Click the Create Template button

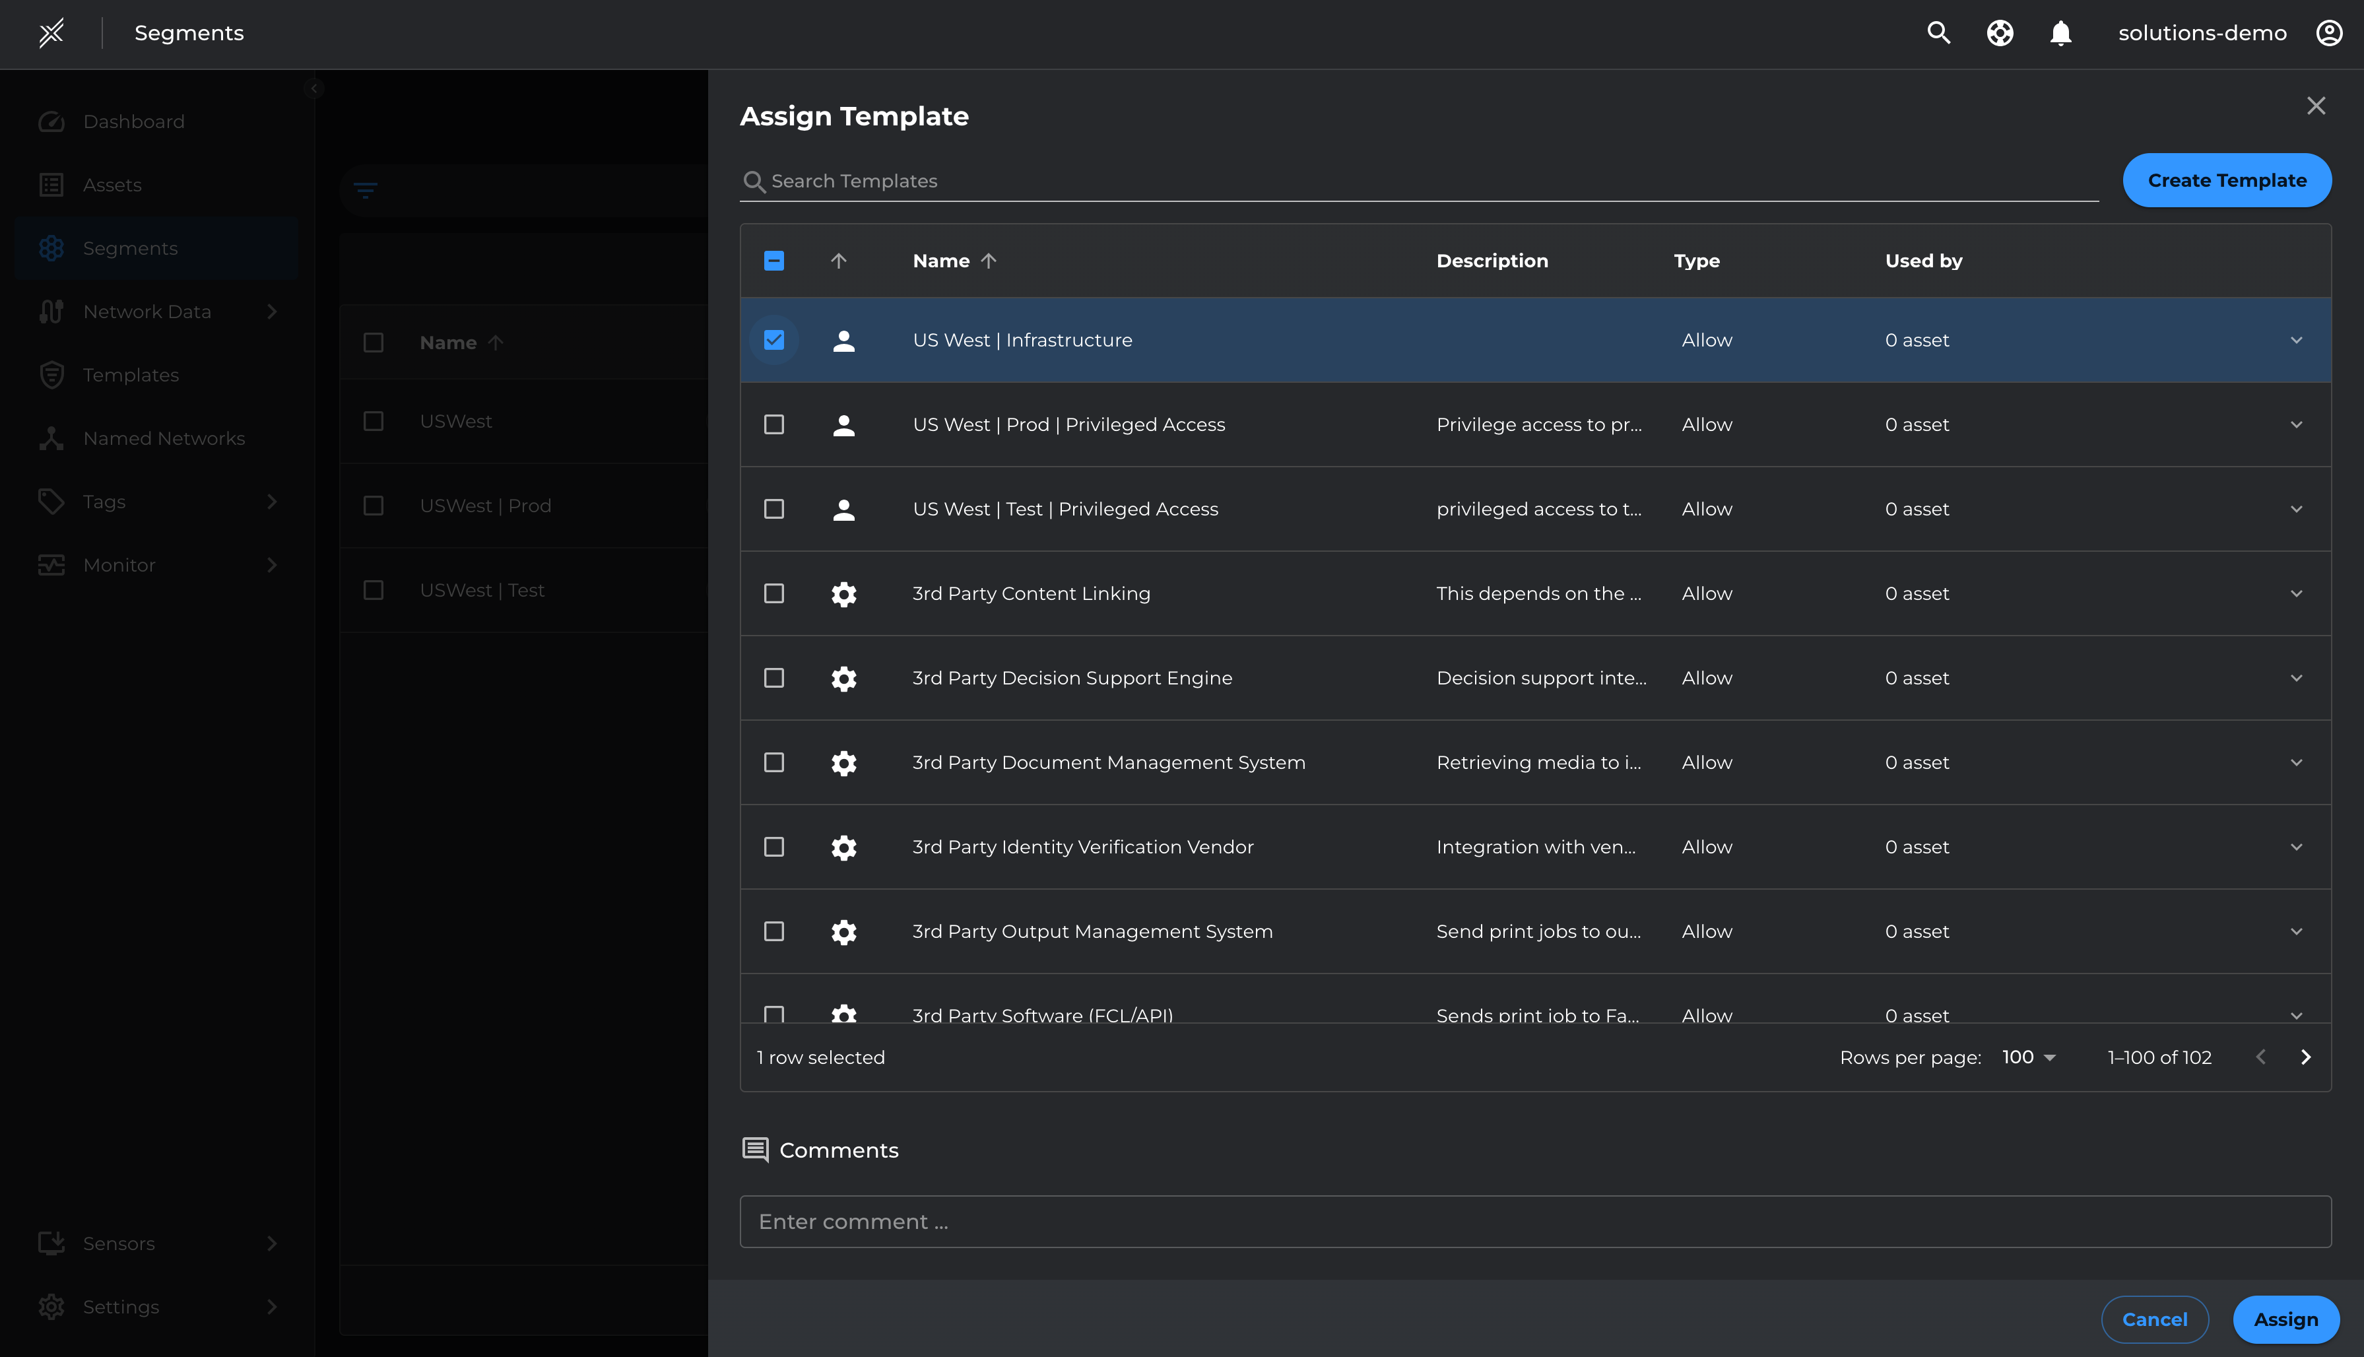pos(2227,180)
